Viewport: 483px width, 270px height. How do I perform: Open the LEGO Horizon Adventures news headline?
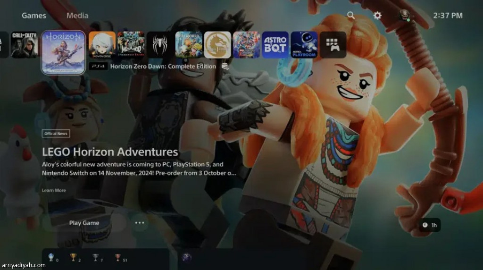(x=110, y=152)
